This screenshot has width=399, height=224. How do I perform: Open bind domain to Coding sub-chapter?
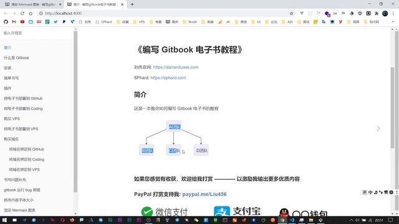pos(26,159)
